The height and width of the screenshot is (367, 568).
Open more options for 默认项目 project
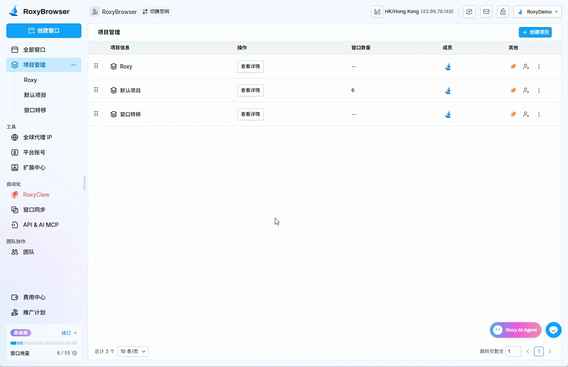click(x=539, y=90)
